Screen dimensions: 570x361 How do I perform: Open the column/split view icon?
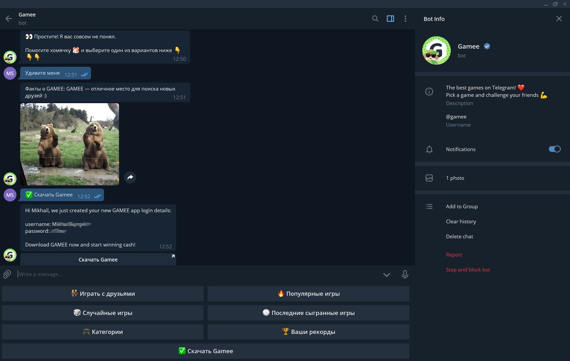(389, 18)
